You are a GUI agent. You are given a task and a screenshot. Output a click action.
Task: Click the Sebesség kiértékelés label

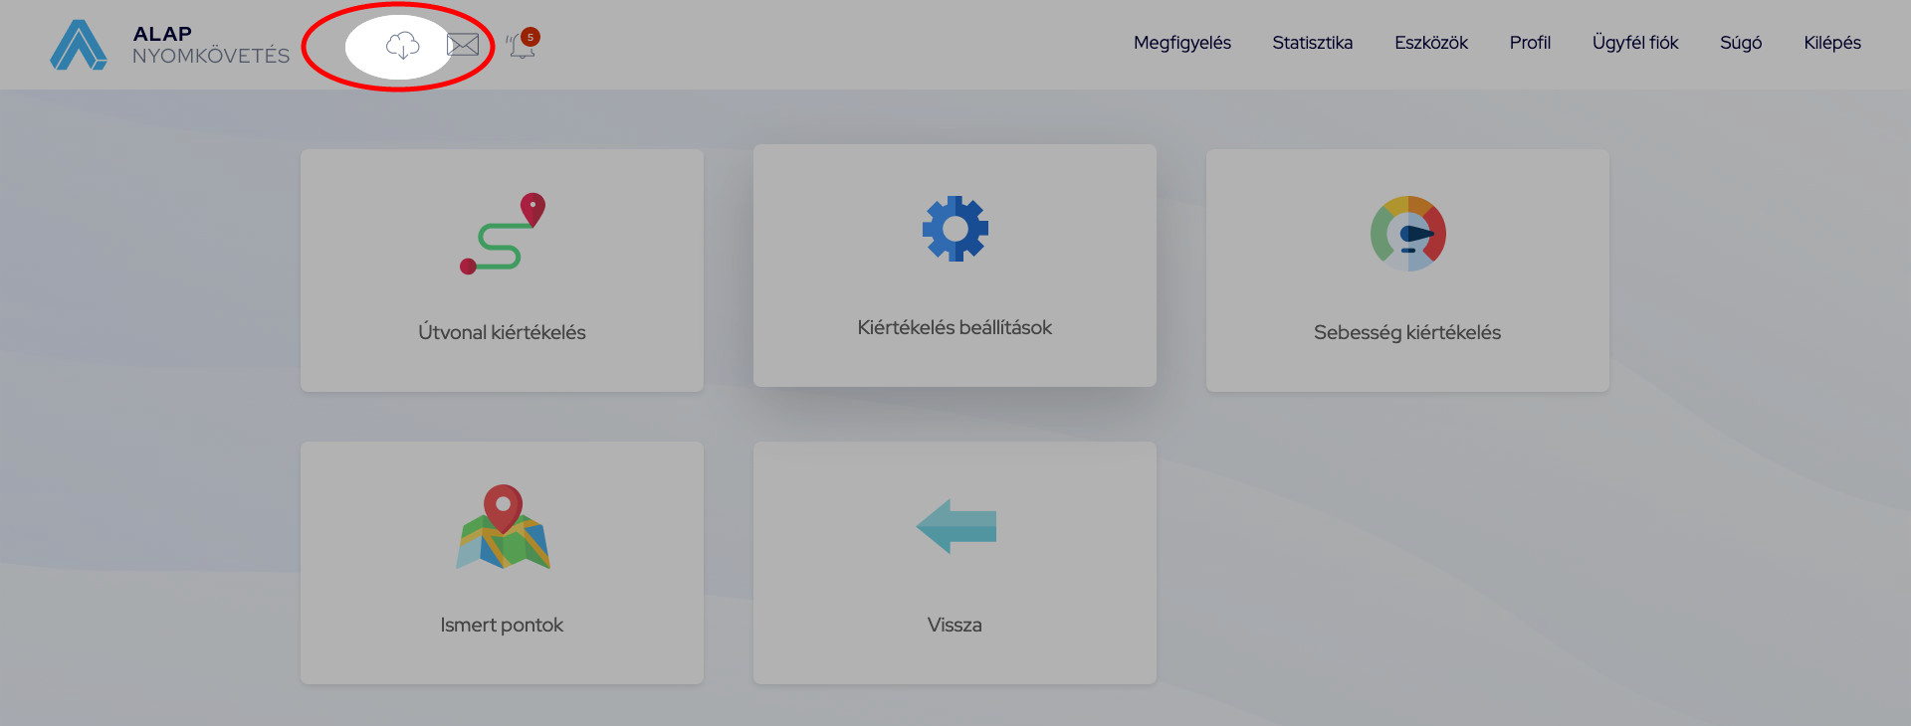(x=1406, y=332)
